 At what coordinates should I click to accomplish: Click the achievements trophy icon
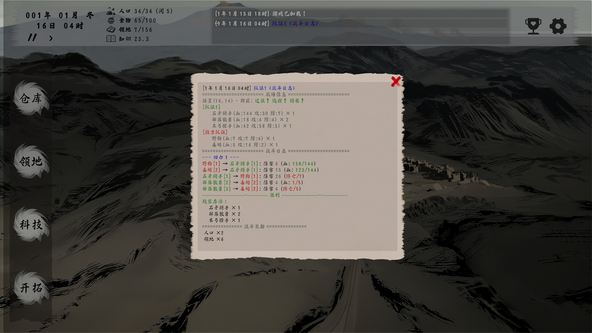point(533,26)
